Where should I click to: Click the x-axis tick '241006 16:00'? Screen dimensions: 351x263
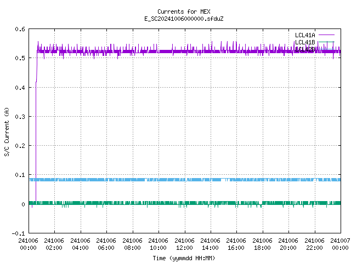click(236, 244)
